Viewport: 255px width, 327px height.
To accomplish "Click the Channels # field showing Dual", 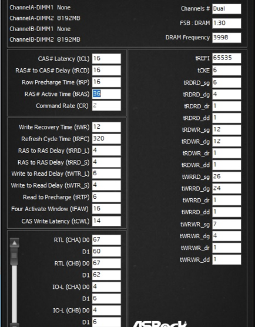I will (x=227, y=9).
